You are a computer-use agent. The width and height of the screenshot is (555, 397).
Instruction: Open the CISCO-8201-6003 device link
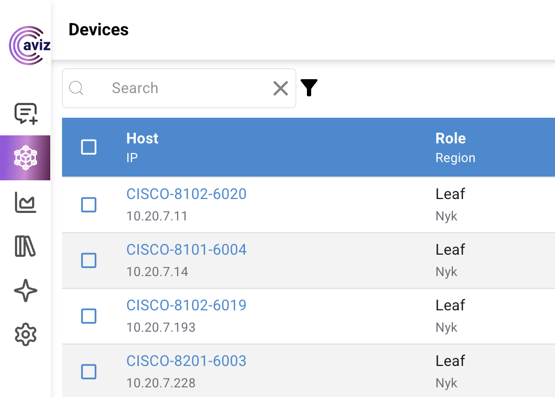(186, 361)
